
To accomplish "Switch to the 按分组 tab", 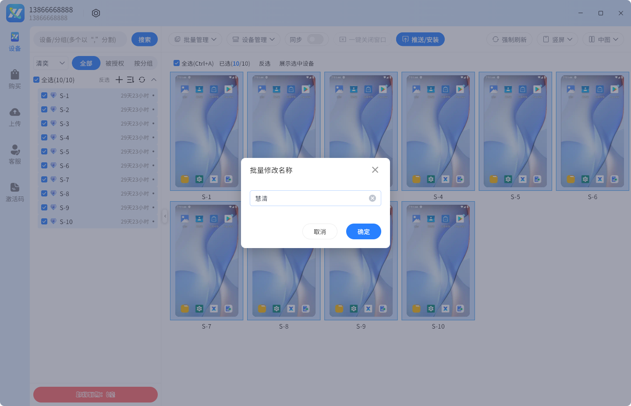I will pyautogui.click(x=143, y=63).
